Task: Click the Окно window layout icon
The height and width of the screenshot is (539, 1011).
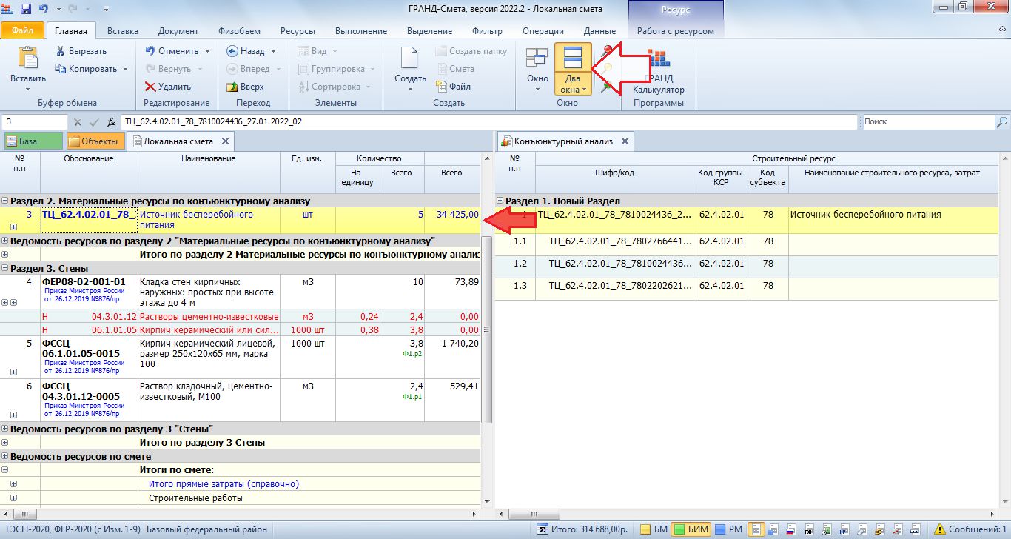Action: point(537,58)
